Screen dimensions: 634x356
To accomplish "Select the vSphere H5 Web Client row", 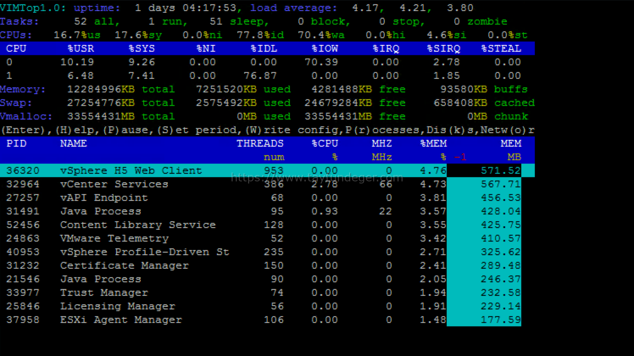I will tap(267, 170).
